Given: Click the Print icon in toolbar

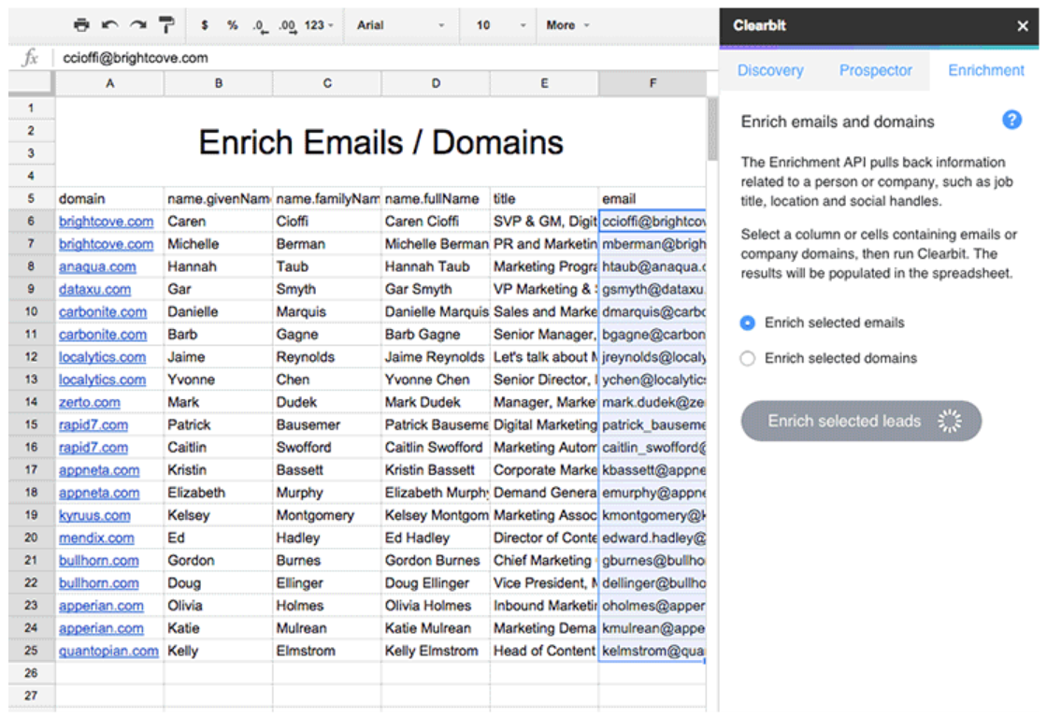Looking at the screenshot, I should click(x=80, y=25).
